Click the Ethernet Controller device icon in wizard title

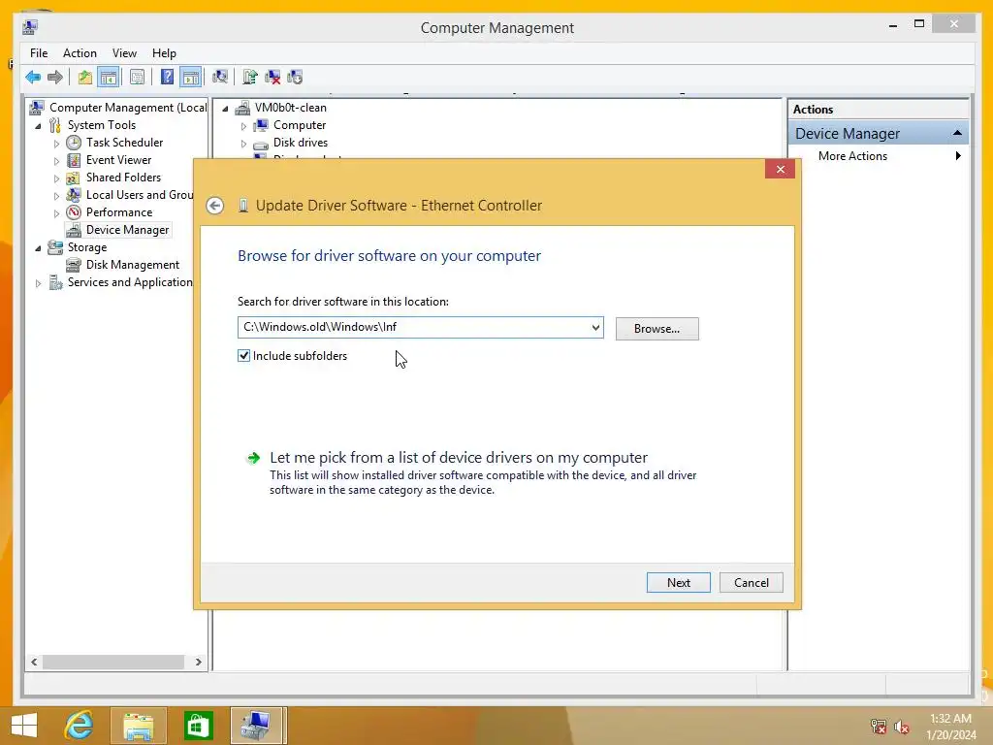tap(243, 206)
